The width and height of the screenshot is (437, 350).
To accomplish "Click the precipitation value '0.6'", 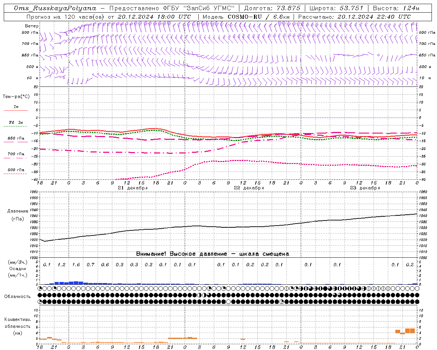I will click(105, 265).
